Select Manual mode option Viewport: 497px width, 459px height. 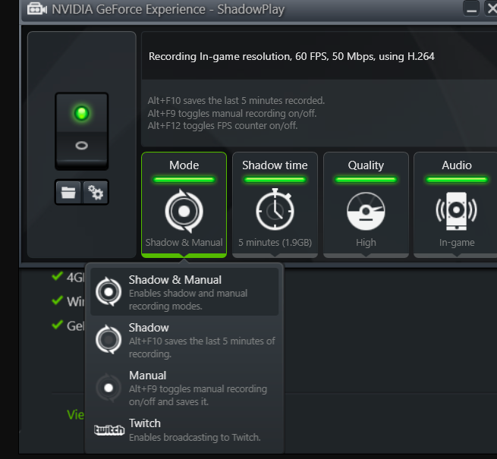(x=184, y=388)
